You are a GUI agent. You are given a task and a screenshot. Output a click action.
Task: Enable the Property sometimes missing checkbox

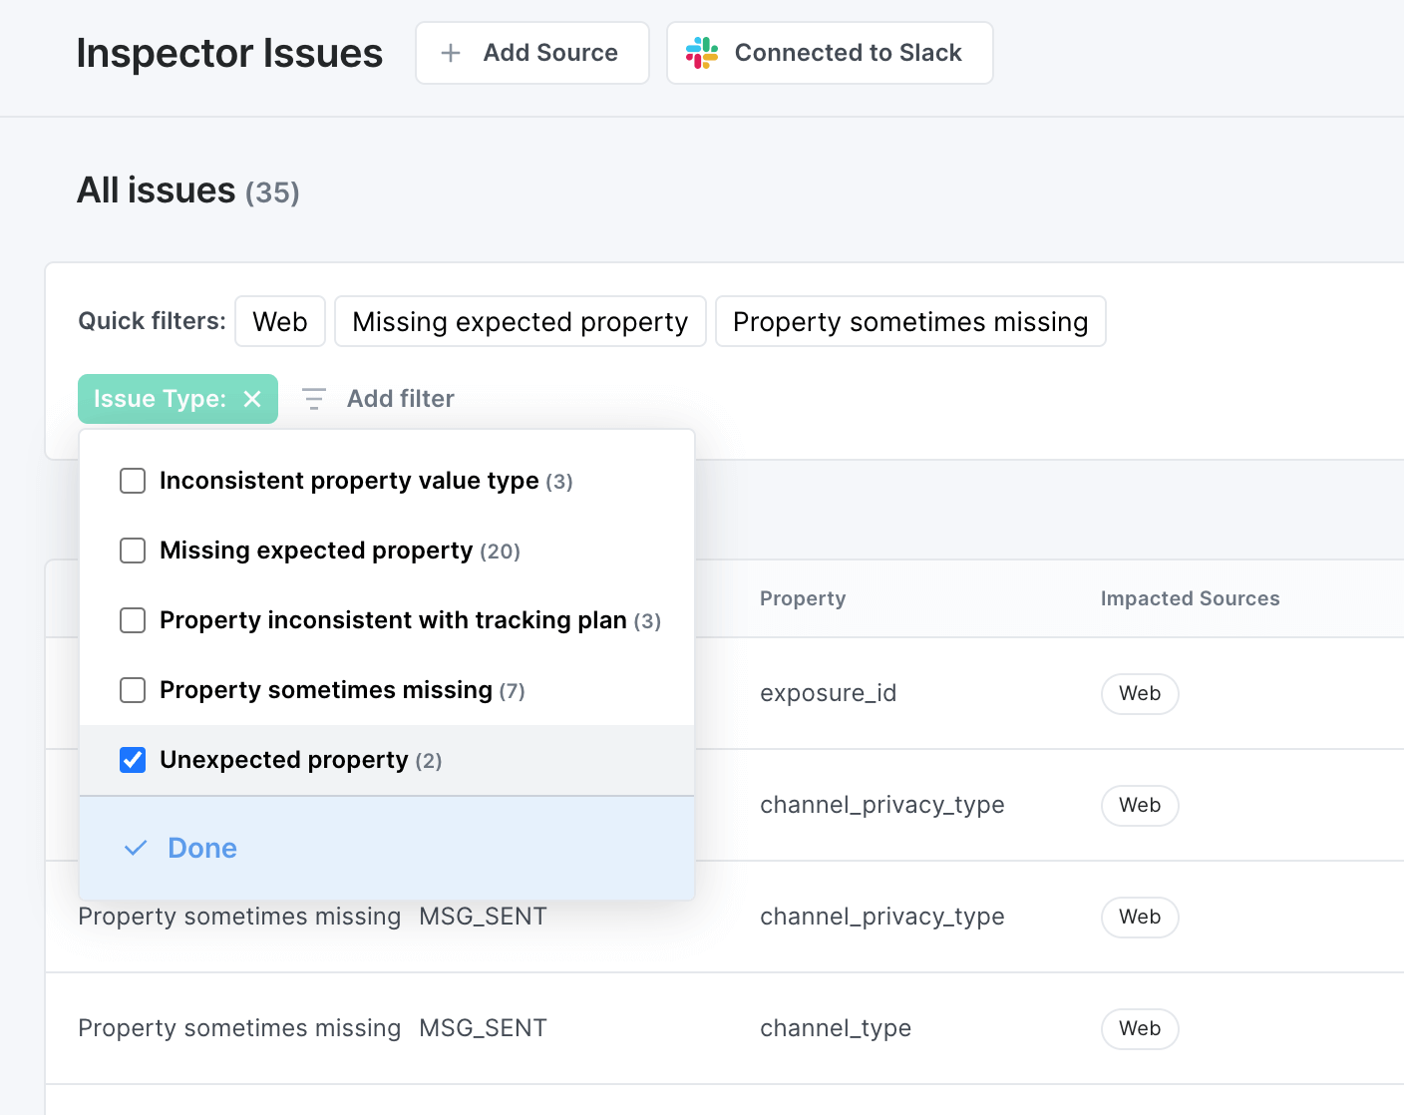[133, 690]
